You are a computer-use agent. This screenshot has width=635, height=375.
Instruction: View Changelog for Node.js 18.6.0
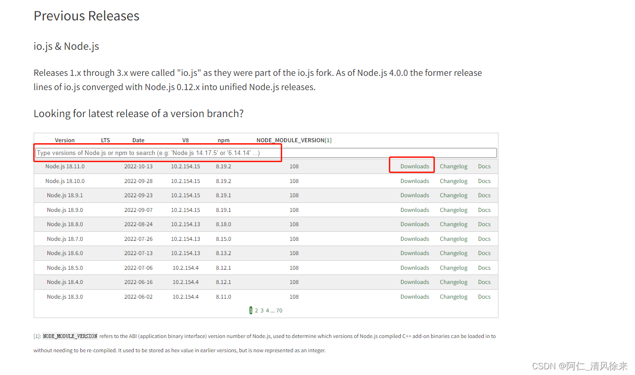(453, 253)
